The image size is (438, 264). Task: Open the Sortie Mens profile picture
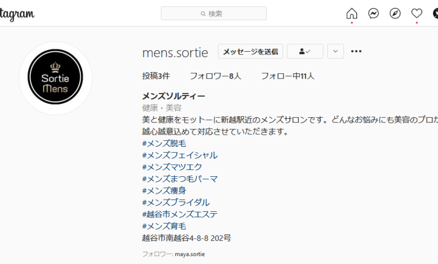[x=55, y=78]
